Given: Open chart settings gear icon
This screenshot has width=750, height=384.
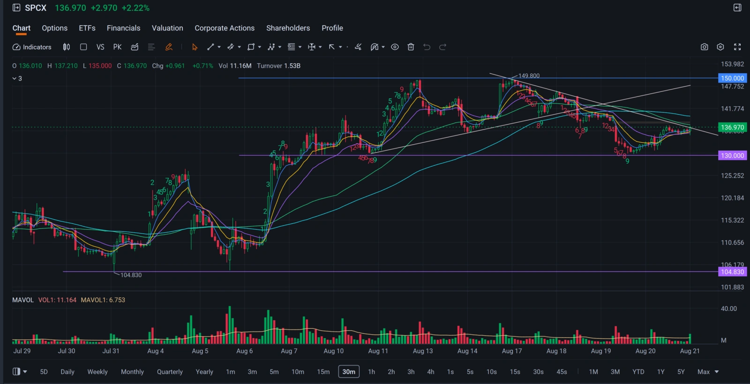Looking at the screenshot, I should (x=720, y=47).
